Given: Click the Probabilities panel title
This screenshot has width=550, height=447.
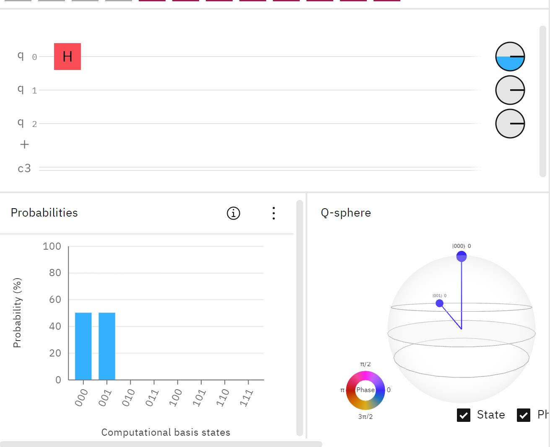Looking at the screenshot, I should pos(44,213).
